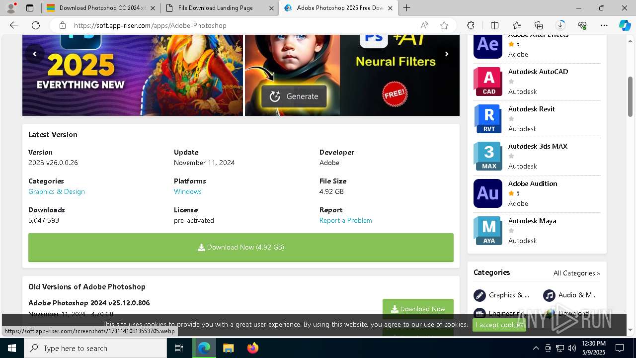Click taskbar search box

click(x=95, y=348)
